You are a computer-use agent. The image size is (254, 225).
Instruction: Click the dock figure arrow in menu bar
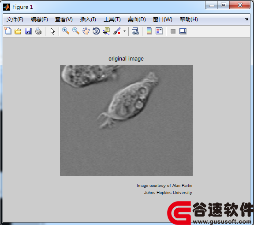(246, 19)
